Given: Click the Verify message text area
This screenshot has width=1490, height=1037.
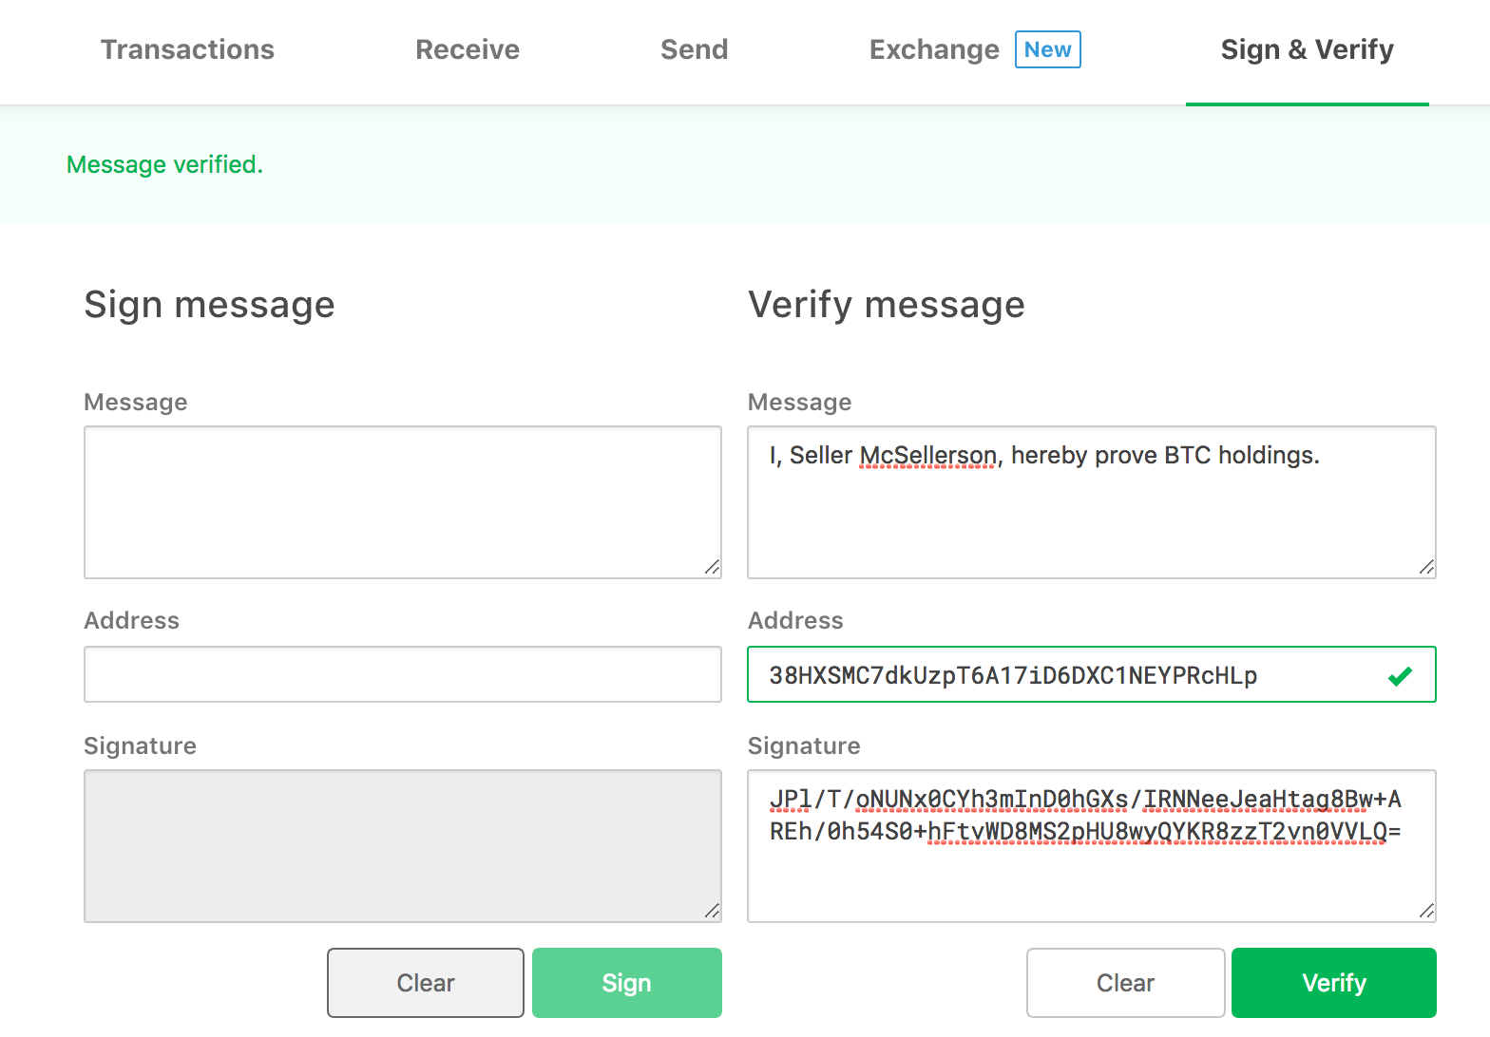Looking at the screenshot, I should pos(1091,513).
